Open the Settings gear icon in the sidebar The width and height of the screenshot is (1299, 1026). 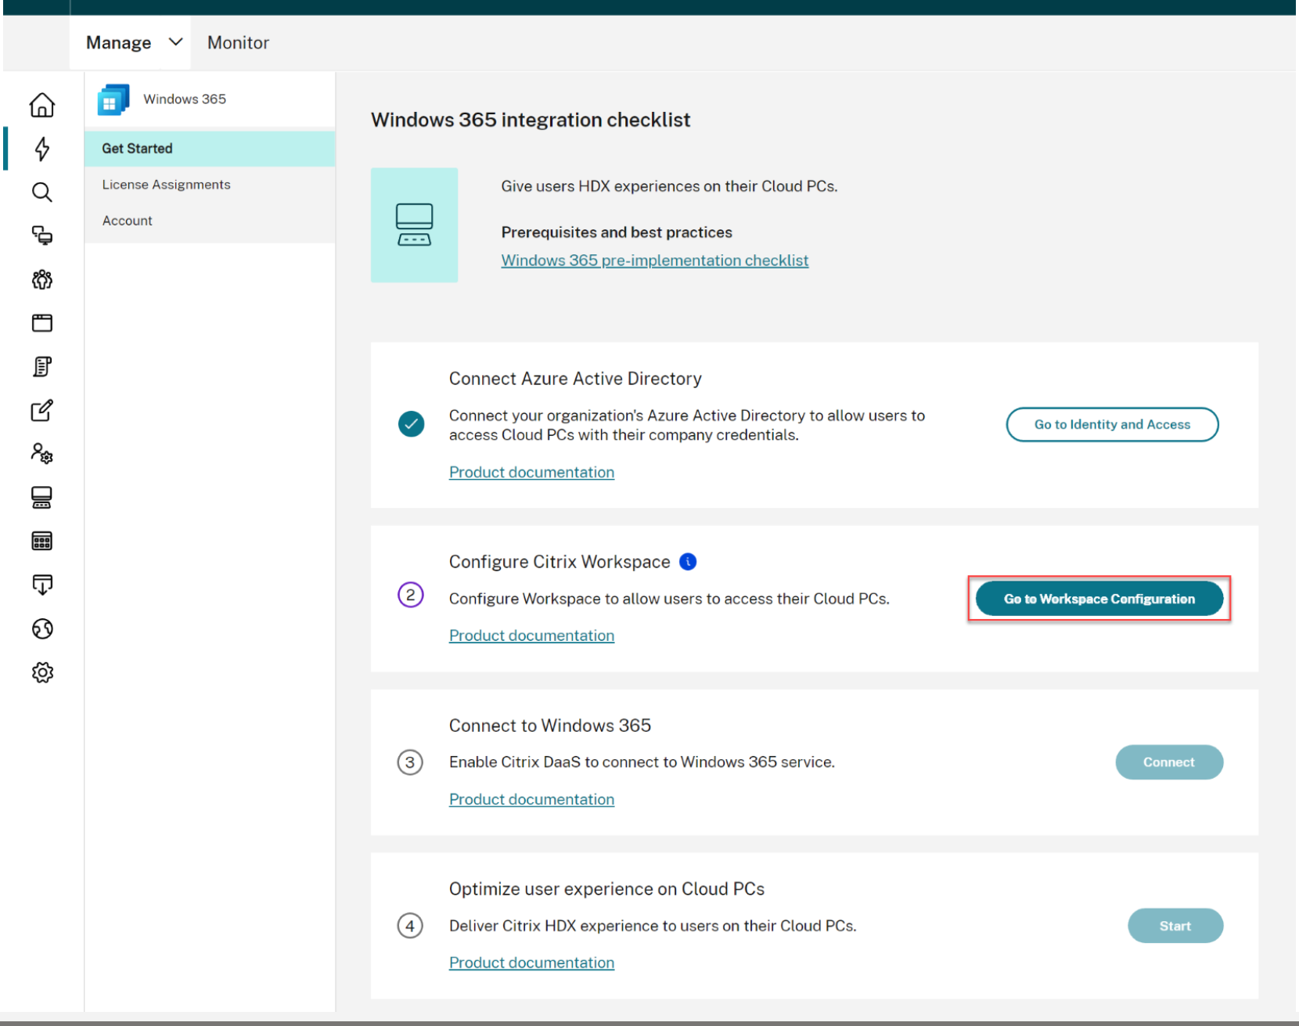(42, 672)
